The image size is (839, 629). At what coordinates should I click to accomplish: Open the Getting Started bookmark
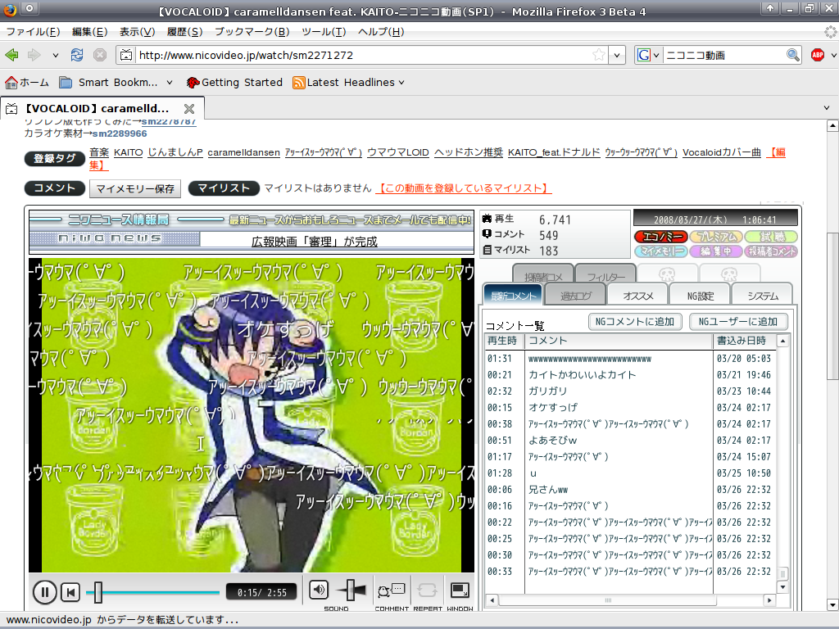click(x=234, y=83)
